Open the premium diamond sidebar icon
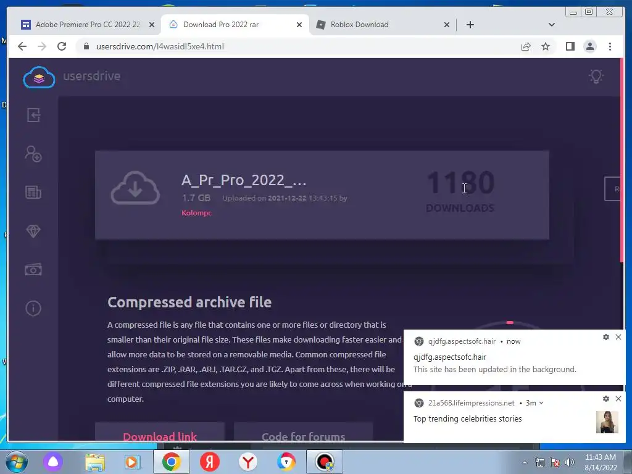The height and width of the screenshot is (474, 632). pos(33,231)
